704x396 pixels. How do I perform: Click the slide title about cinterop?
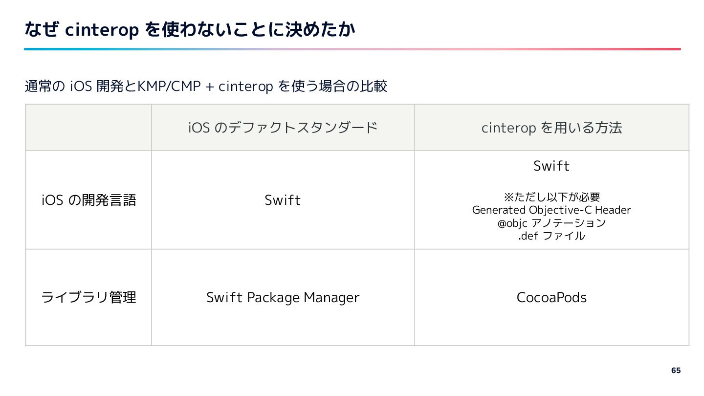[190, 30]
